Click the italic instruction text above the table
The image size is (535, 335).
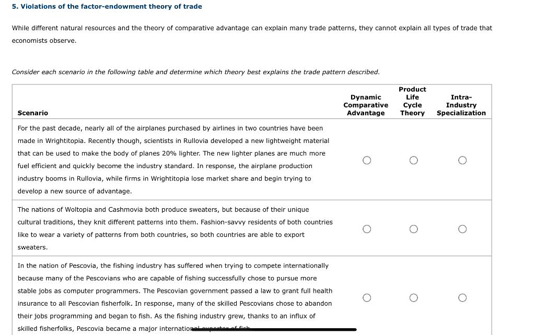click(x=195, y=72)
